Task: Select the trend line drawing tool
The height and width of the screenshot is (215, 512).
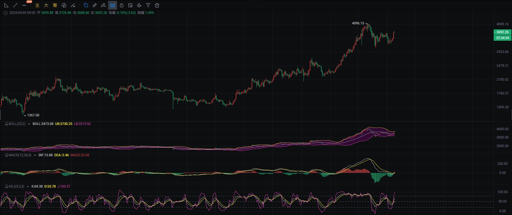Action: click(15, 5)
